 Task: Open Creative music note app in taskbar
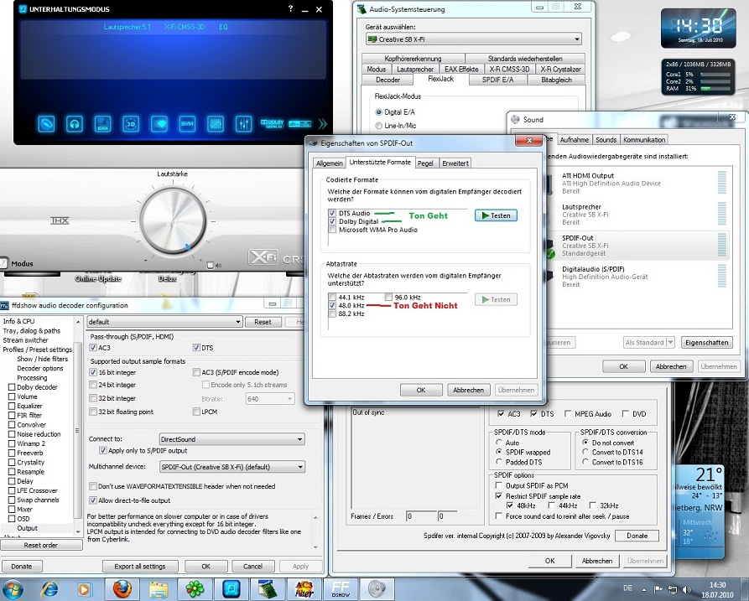[231, 589]
